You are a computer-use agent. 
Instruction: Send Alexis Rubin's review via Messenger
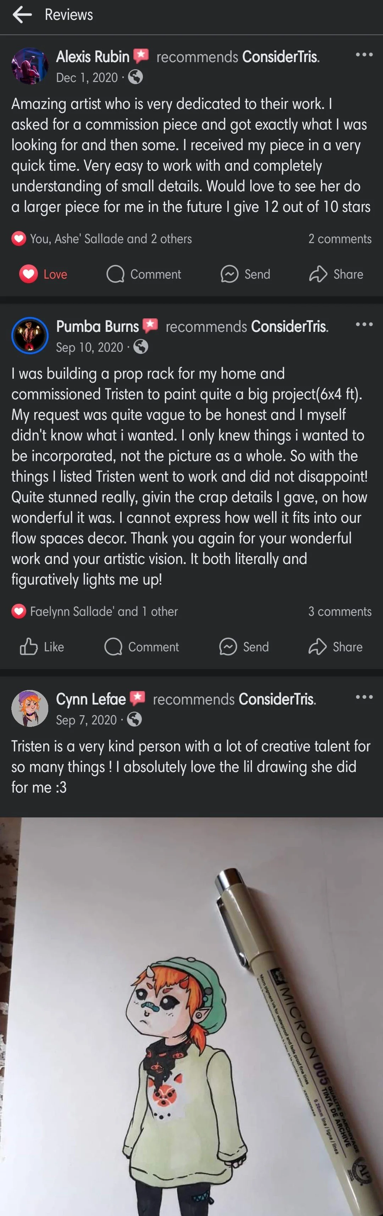pyautogui.click(x=245, y=274)
